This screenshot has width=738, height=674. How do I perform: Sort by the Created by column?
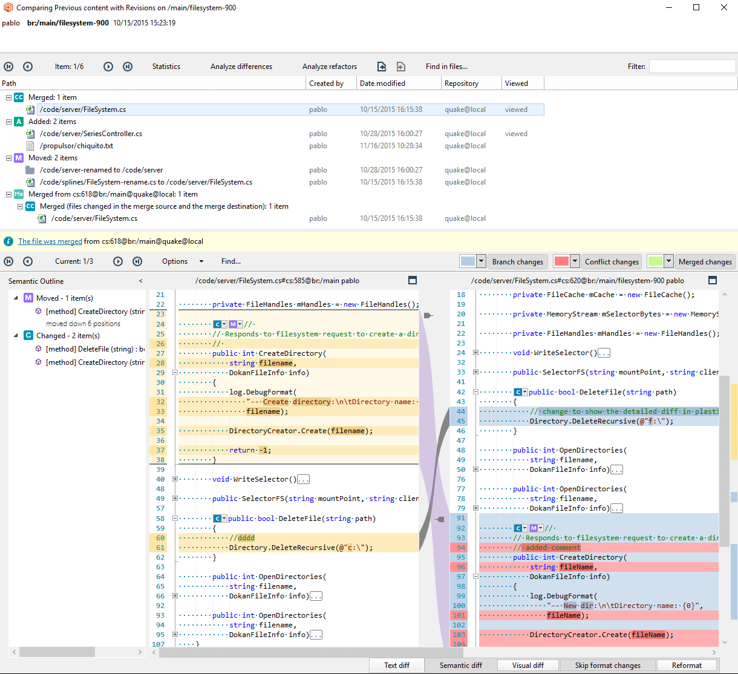point(331,83)
